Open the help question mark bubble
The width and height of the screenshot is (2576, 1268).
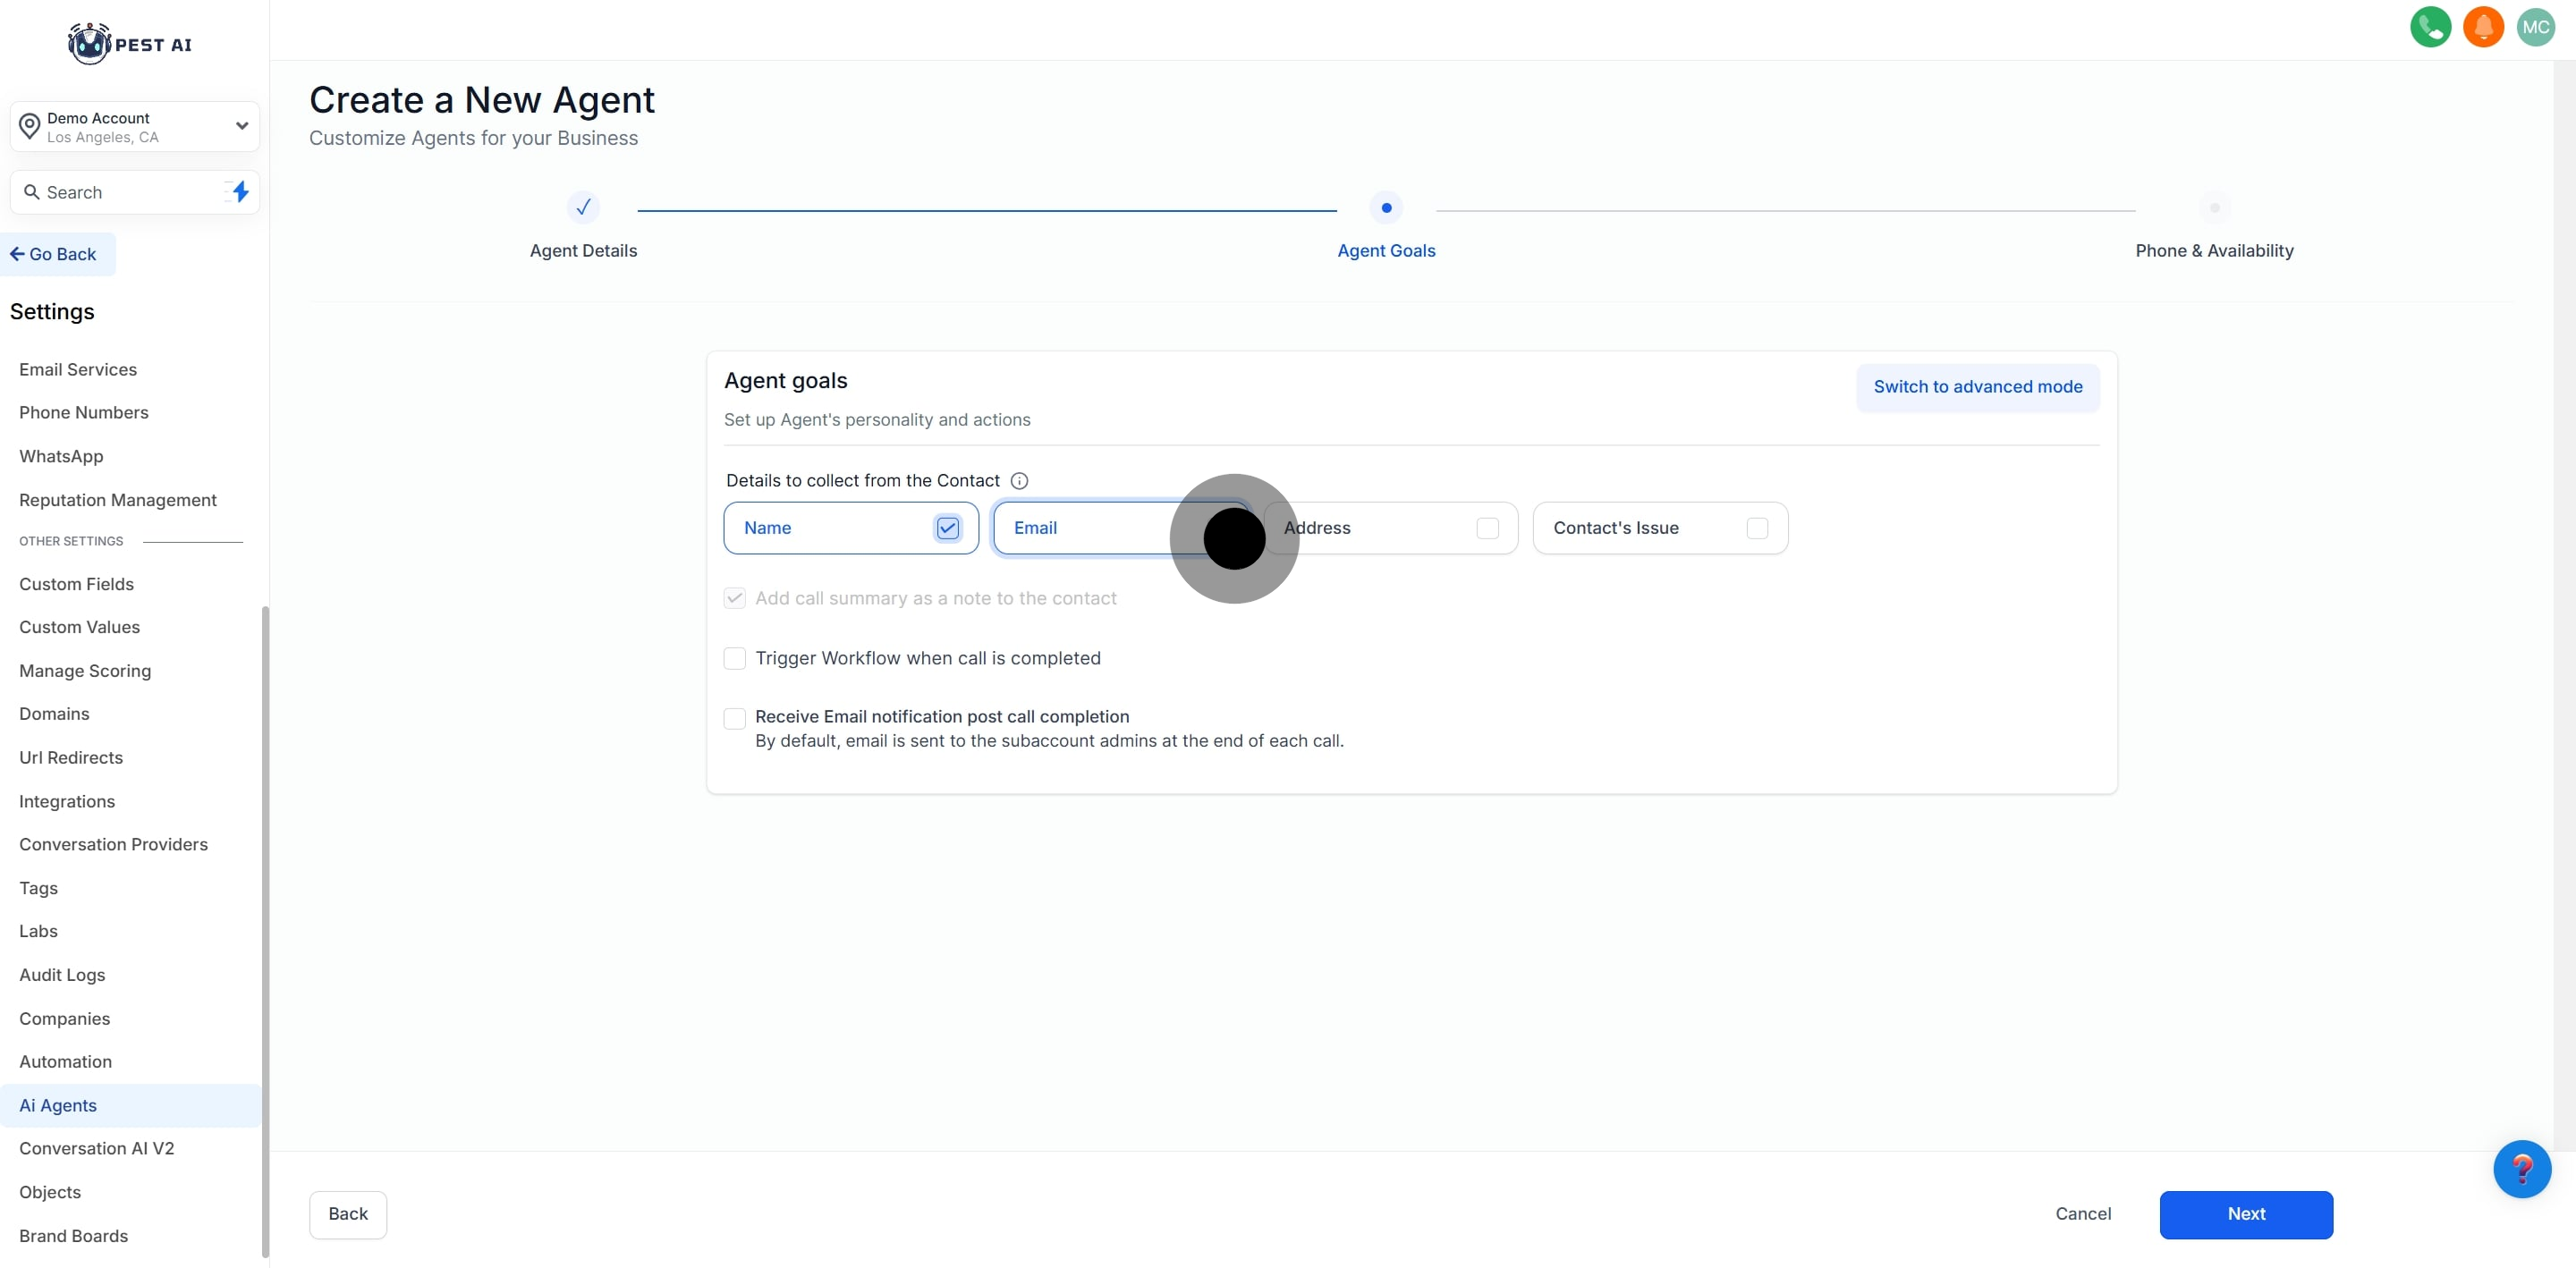[2521, 1168]
